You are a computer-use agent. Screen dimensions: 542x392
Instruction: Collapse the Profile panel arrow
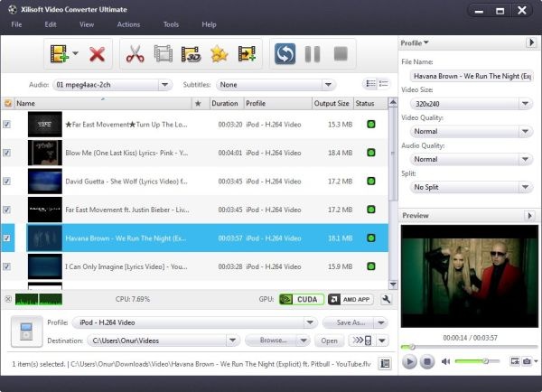click(x=531, y=42)
